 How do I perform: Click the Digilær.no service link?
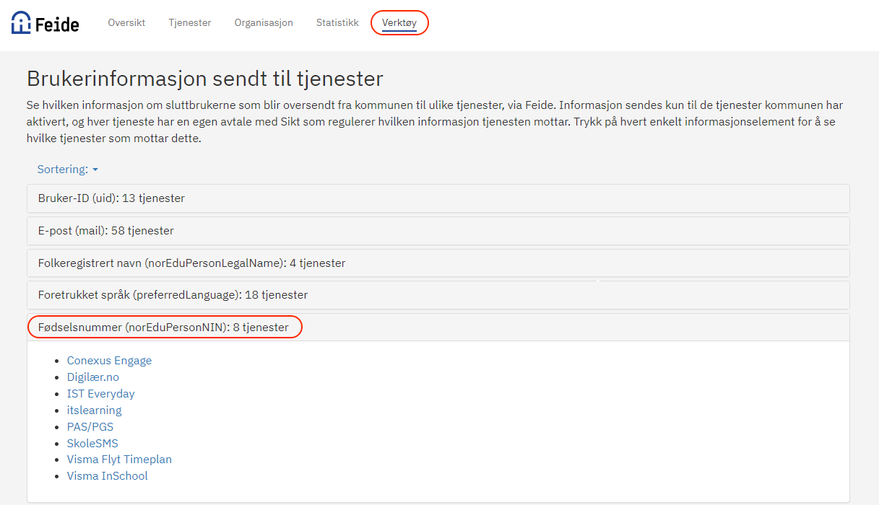[92, 377]
